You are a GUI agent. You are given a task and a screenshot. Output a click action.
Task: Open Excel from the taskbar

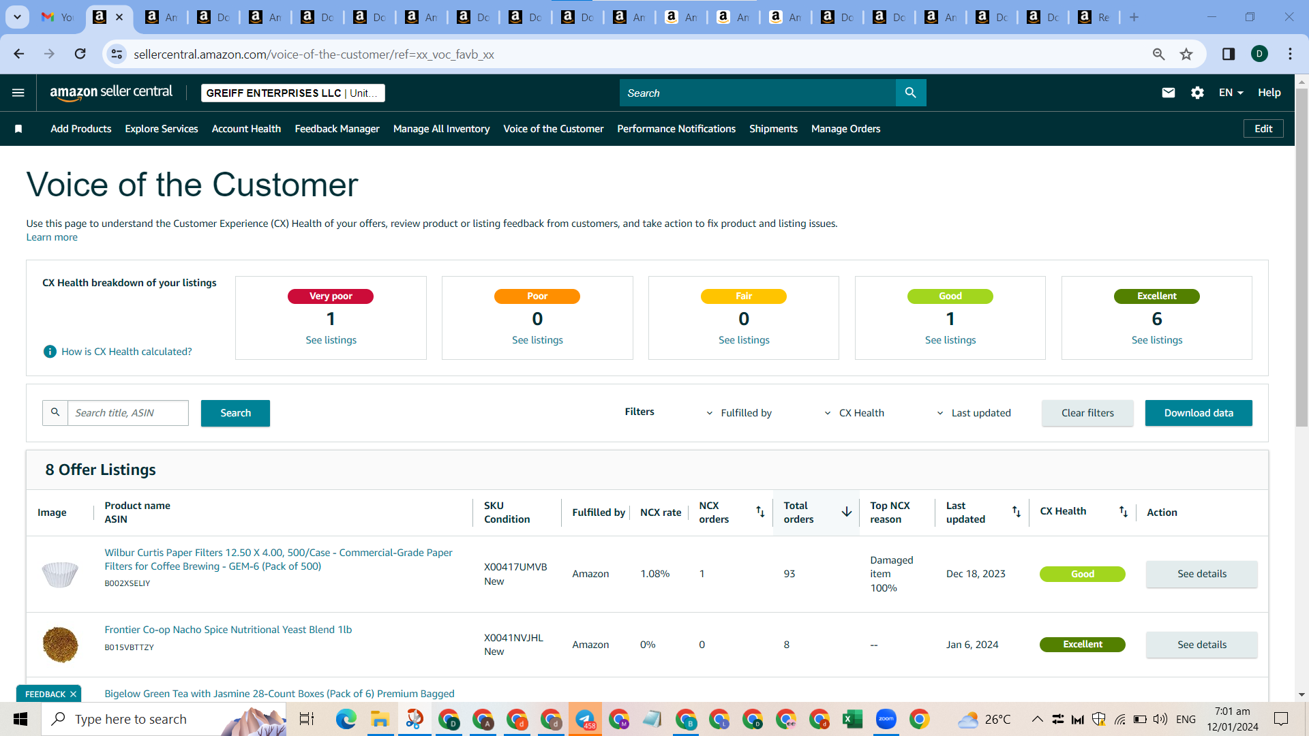pos(852,719)
